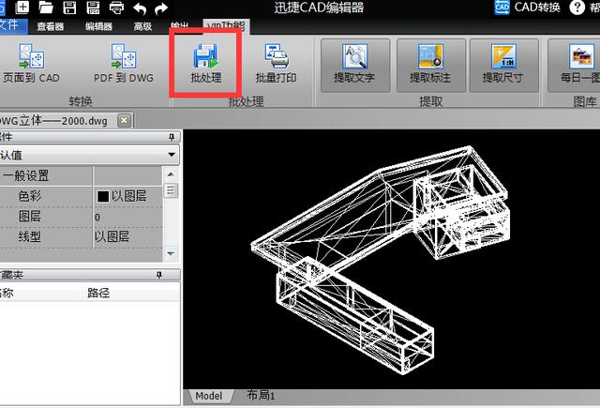The width and height of the screenshot is (600, 408).
Task: Save the drawing with the floppy icon
Action: 69,8
